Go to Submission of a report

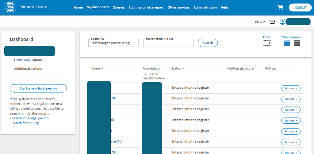[146, 7]
